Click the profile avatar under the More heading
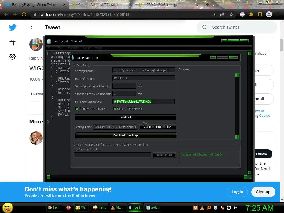This screenshot has height=213, width=284. [x=36, y=138]
